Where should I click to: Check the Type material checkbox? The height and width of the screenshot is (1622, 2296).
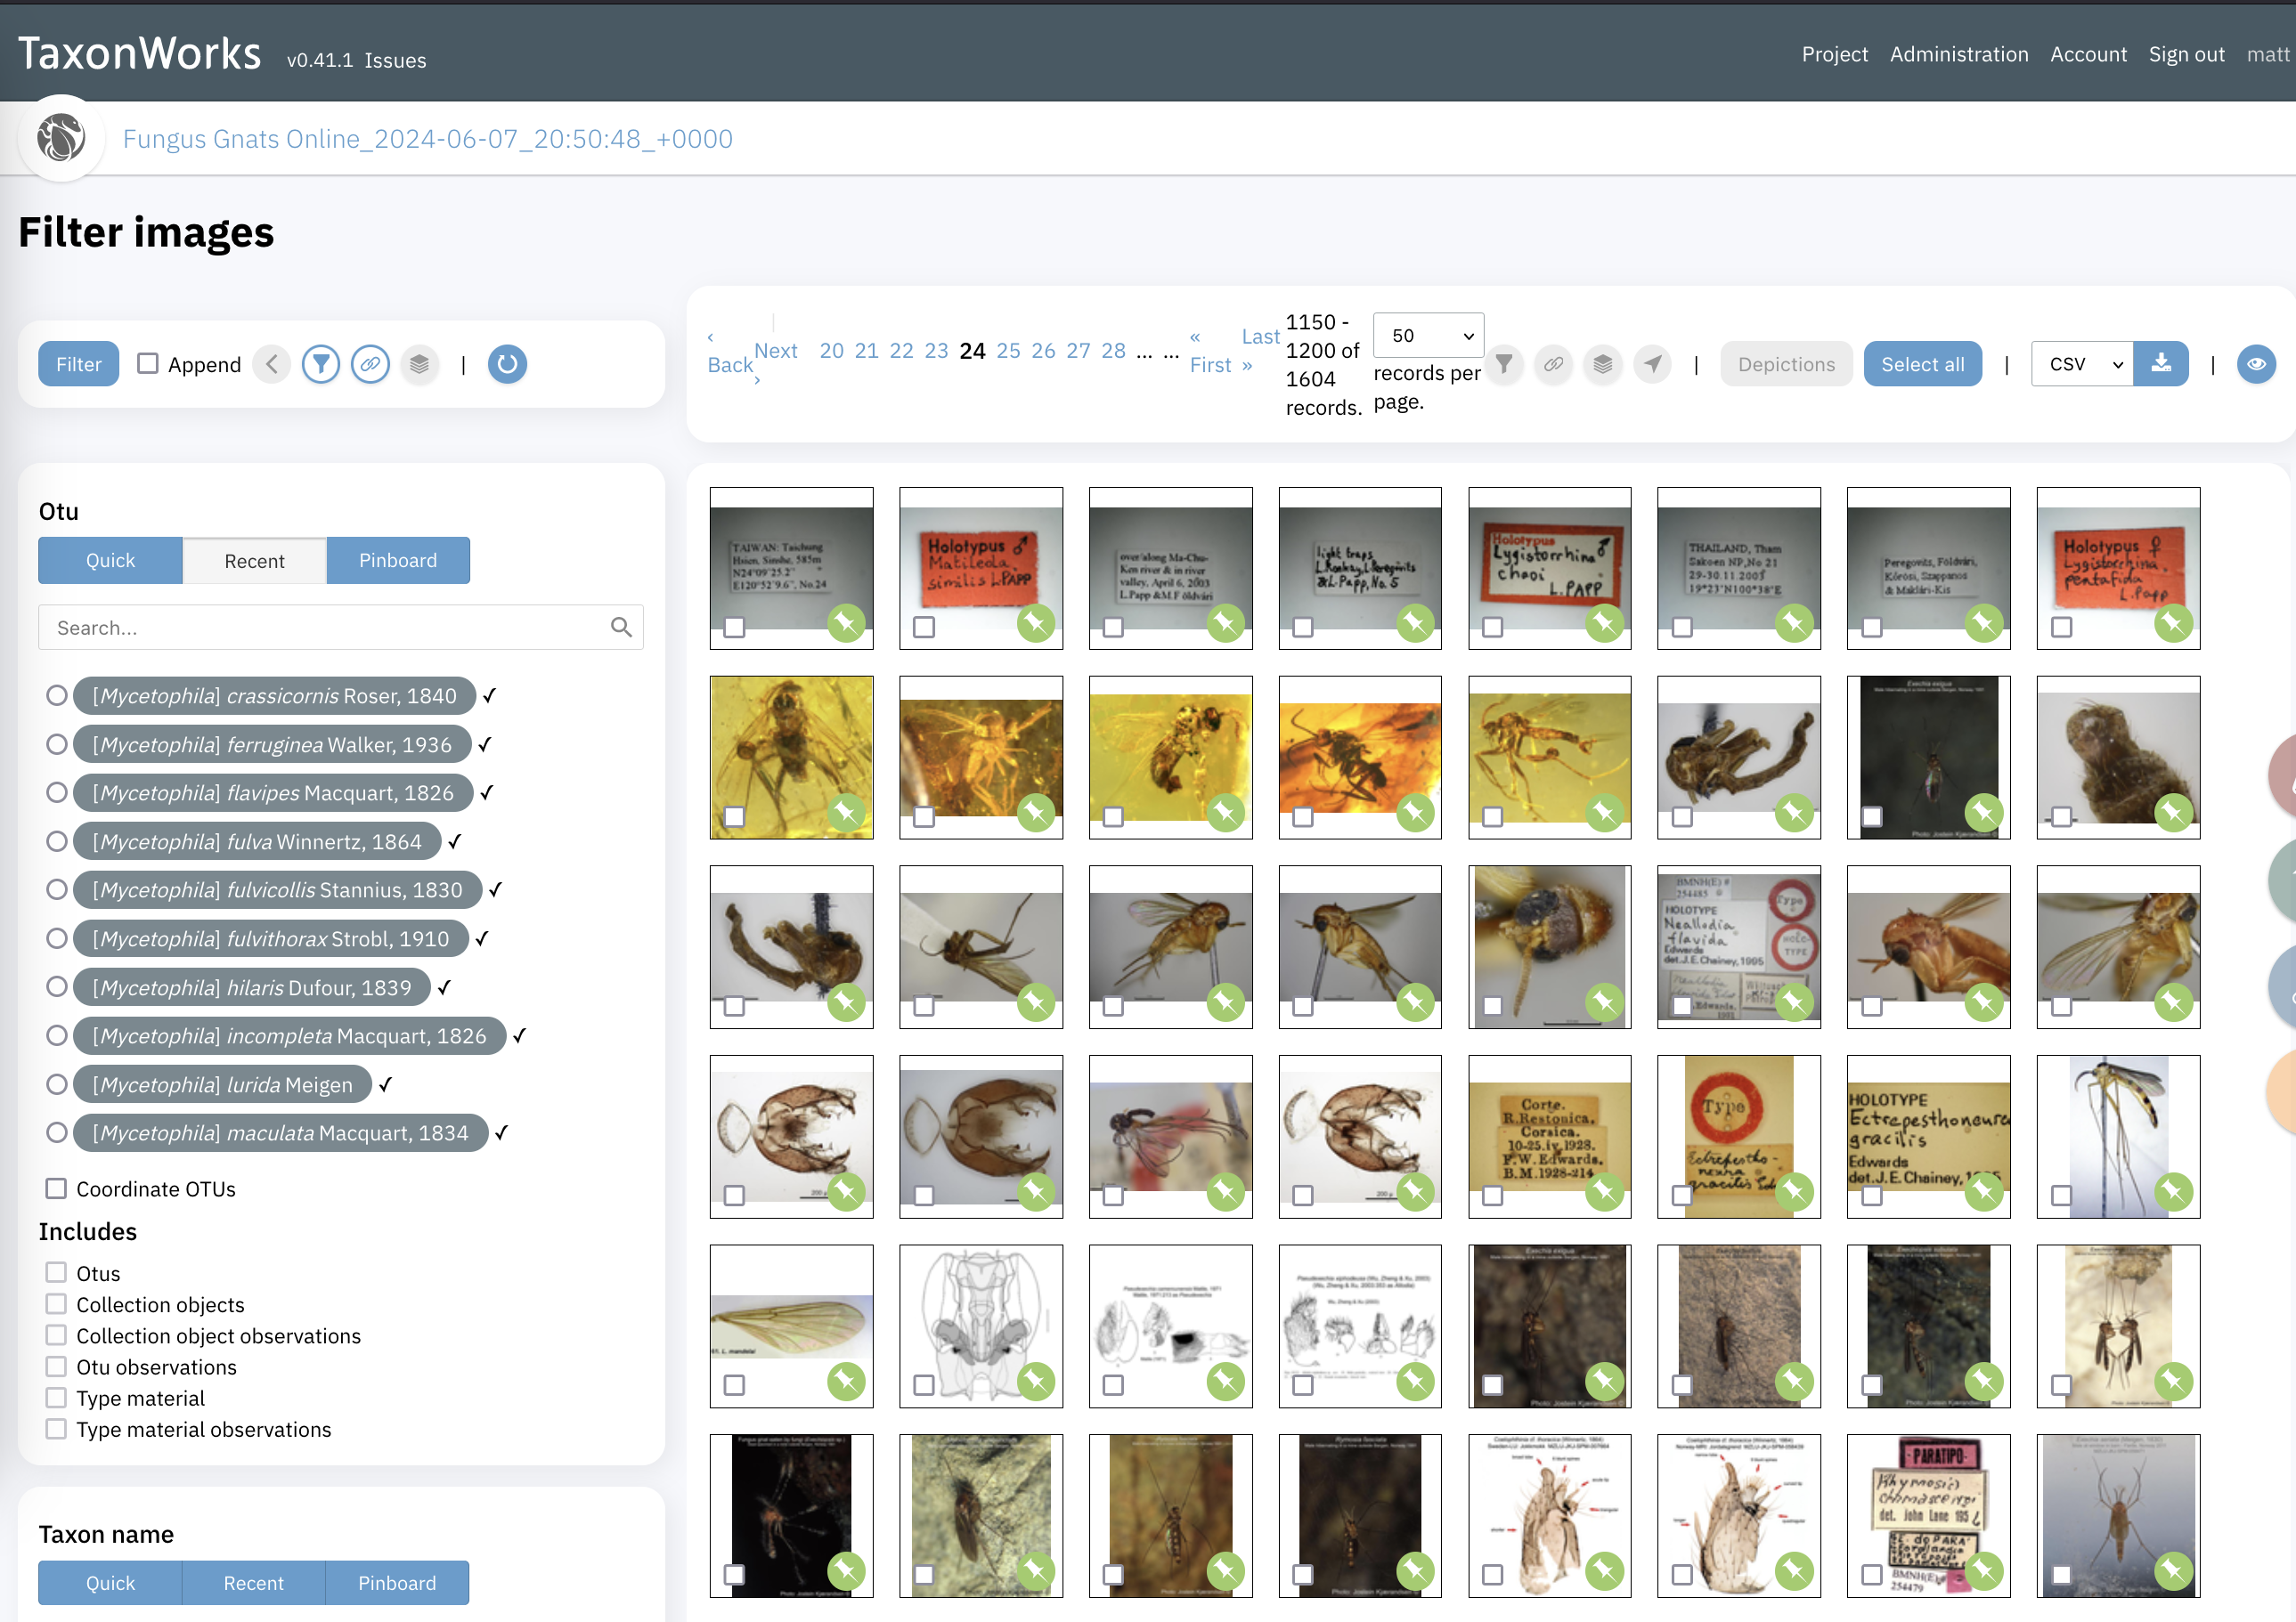coord(56,1397)
